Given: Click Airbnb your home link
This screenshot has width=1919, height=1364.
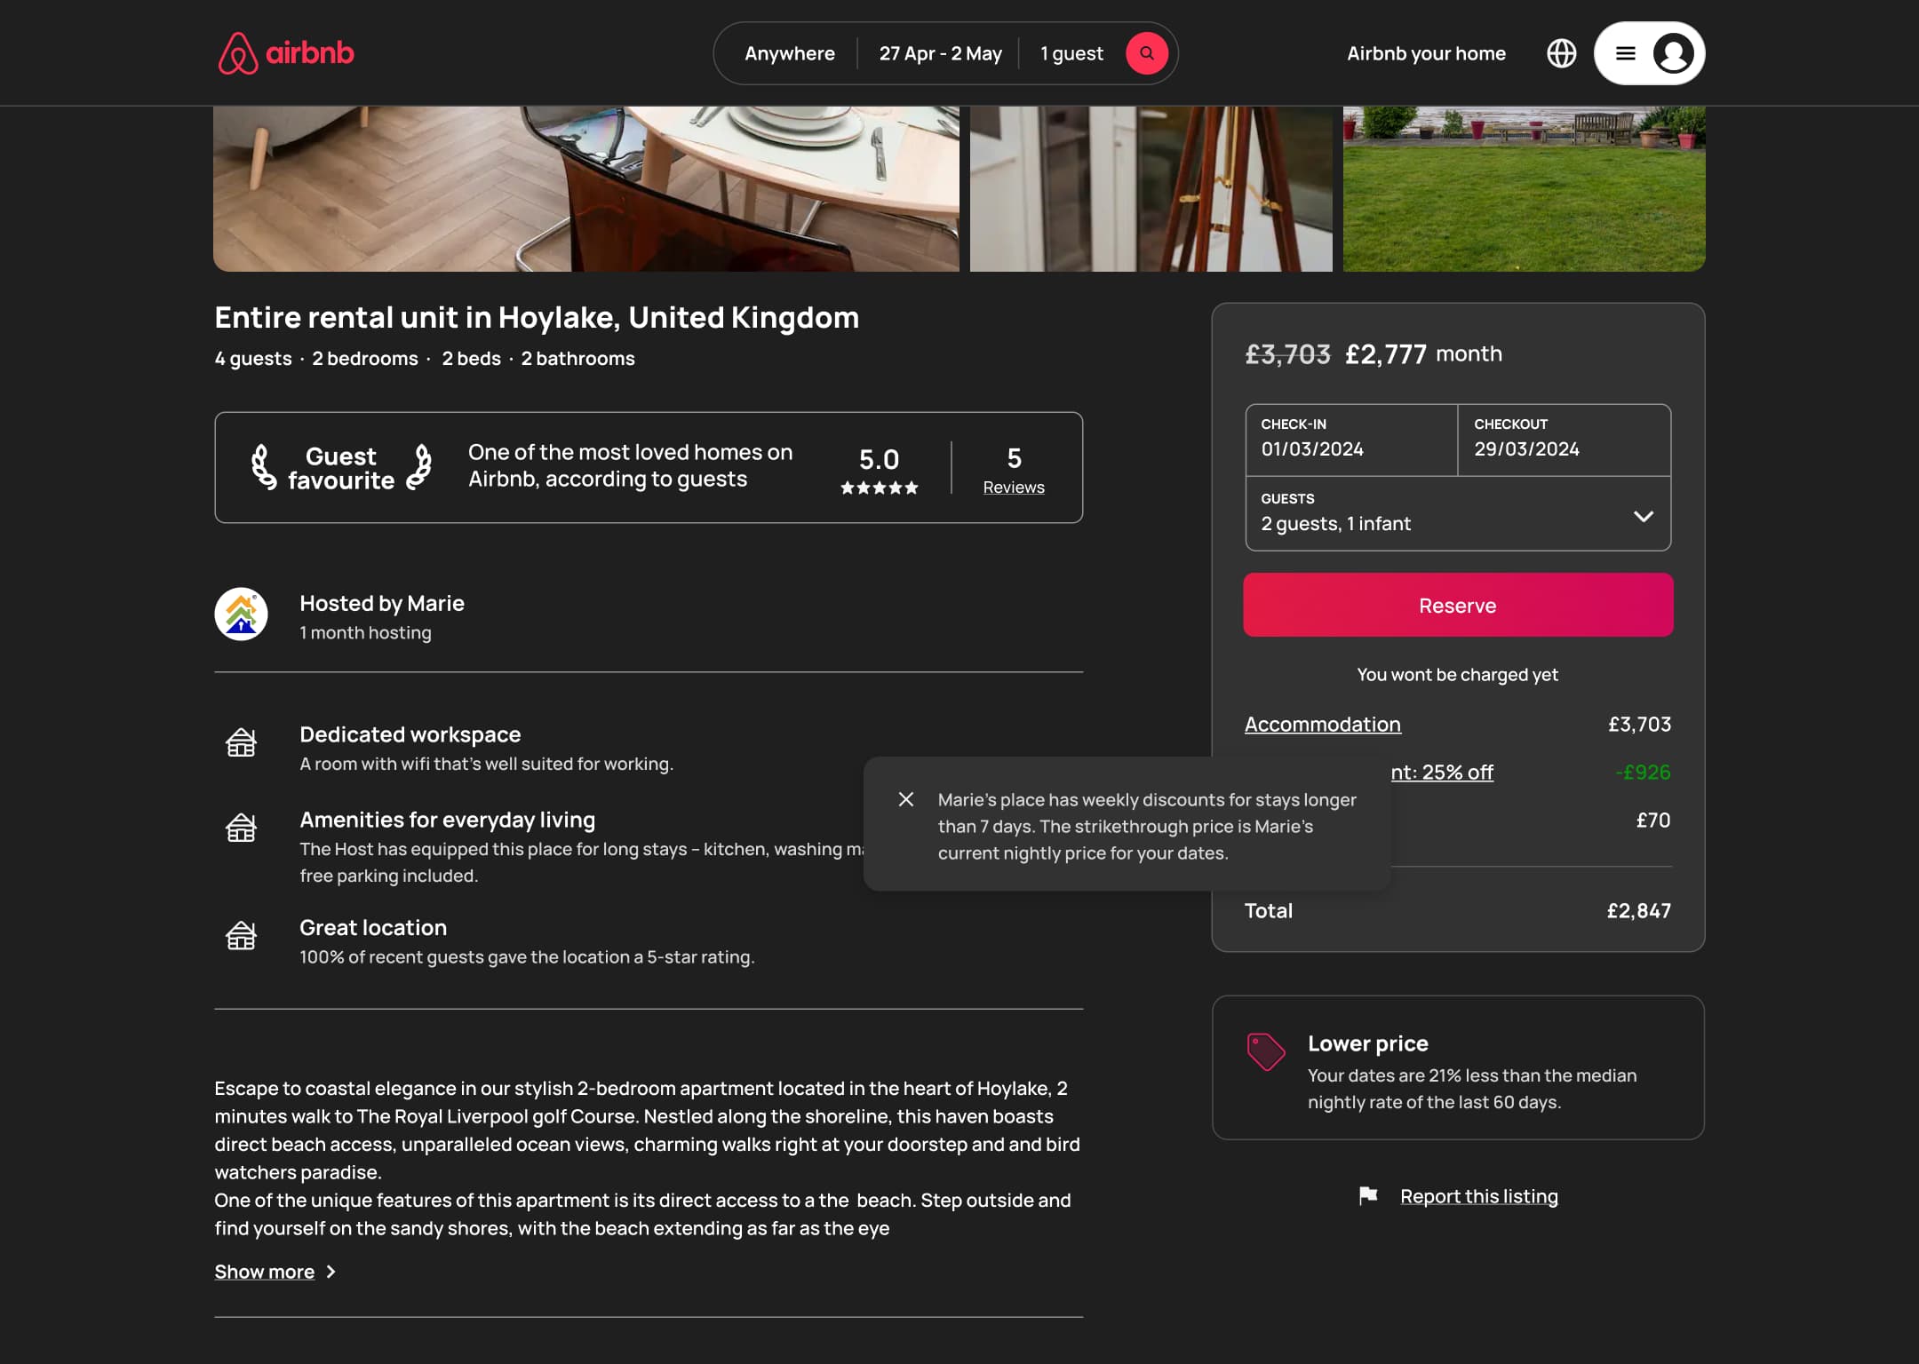Looking at the screenshot, I should pos(1426,53).
